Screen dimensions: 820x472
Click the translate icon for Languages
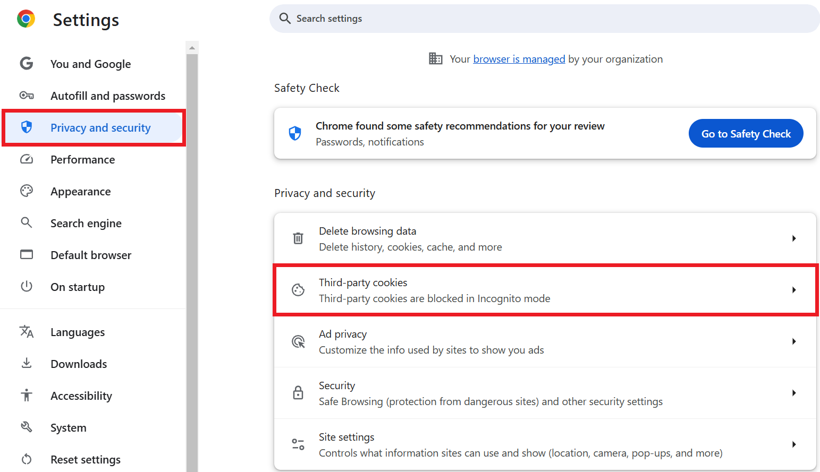[27, 332]
